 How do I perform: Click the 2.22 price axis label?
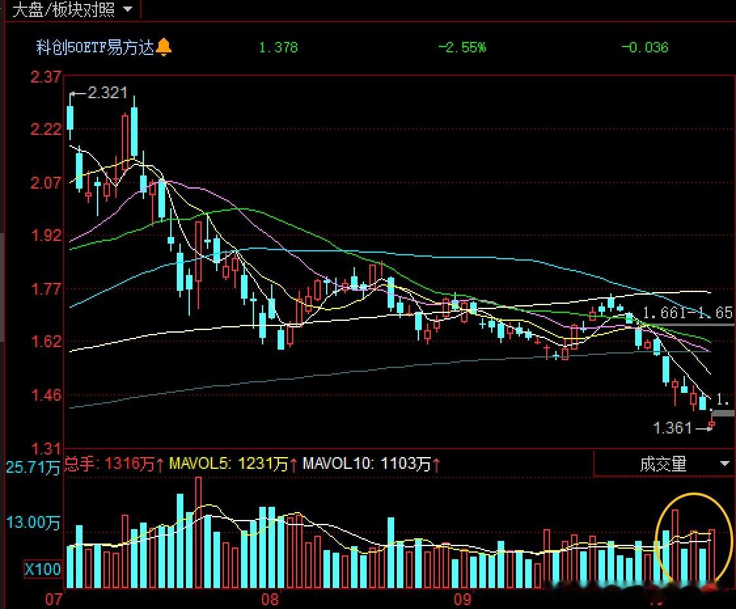[46, 129]
